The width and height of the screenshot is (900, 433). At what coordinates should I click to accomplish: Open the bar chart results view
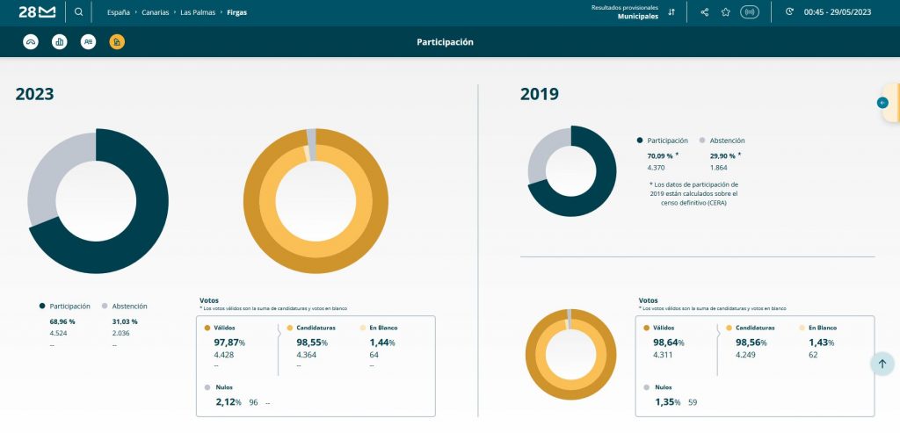[59, 42]
